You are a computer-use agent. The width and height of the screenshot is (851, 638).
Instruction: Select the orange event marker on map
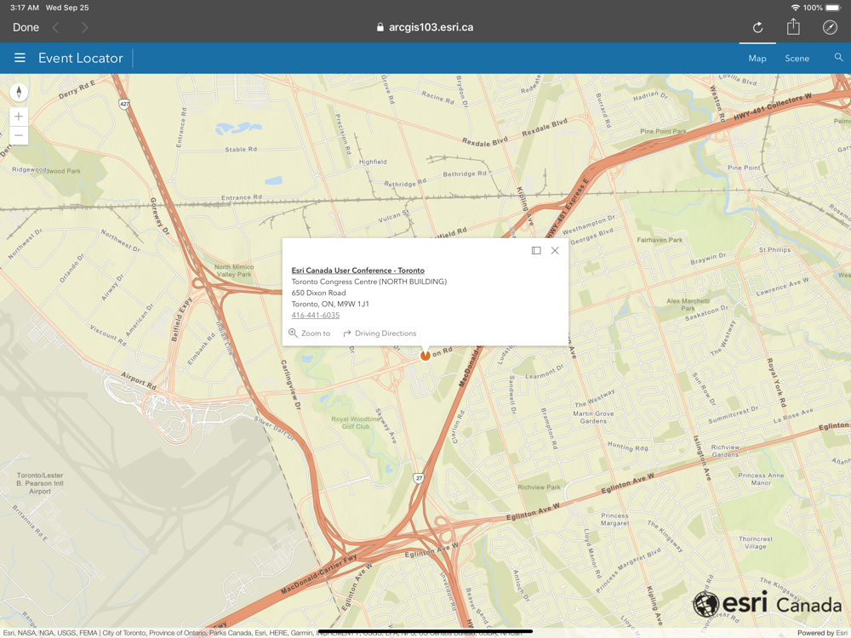click(x=425, y=355)
